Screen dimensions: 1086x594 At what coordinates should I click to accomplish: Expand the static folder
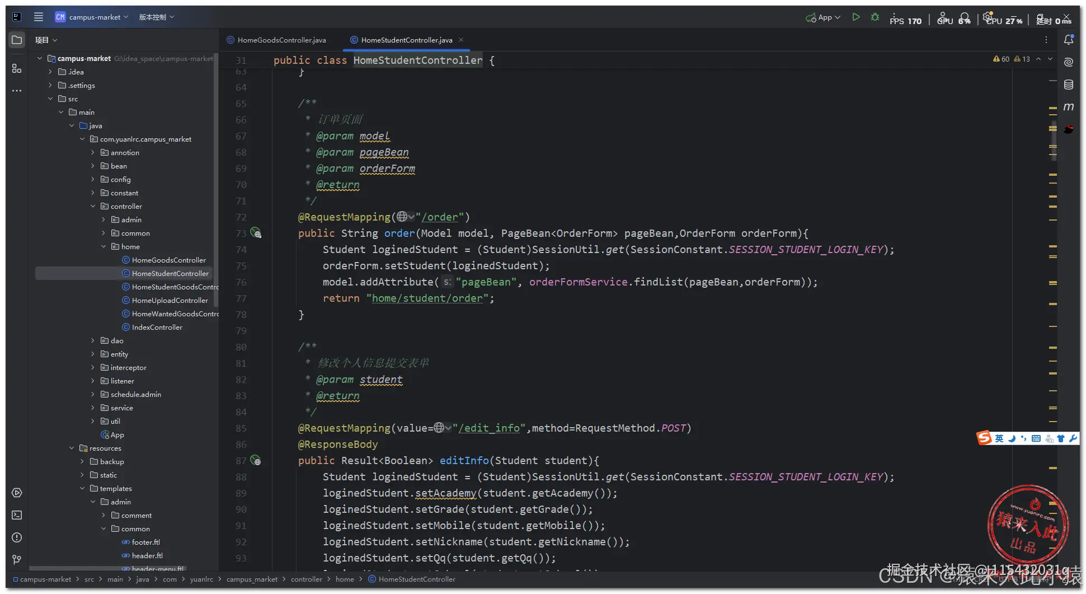82,475
